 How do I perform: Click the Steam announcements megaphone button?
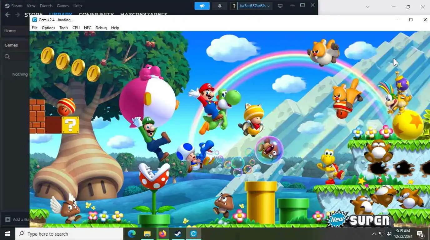click(x=202, y=6)
